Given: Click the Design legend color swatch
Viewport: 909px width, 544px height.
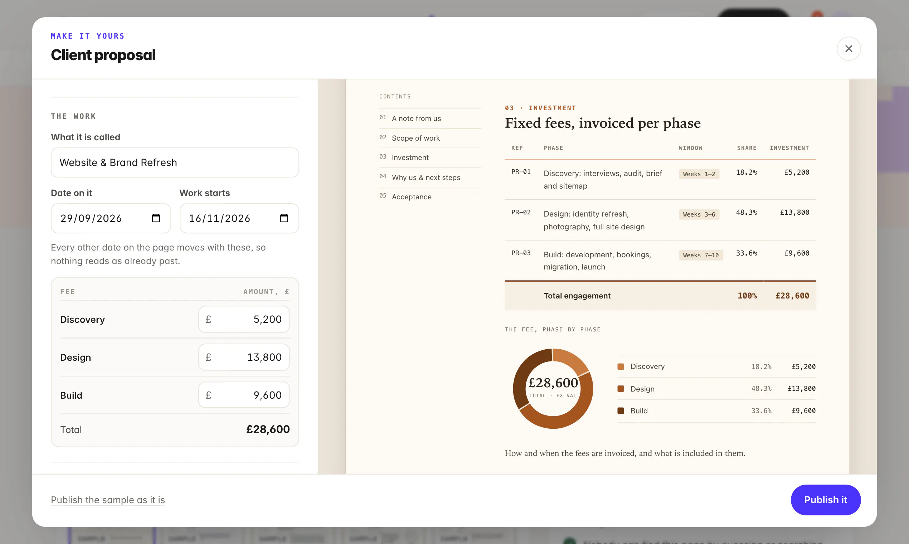Looking at the screenshot, I should click(x=621, y=389).
